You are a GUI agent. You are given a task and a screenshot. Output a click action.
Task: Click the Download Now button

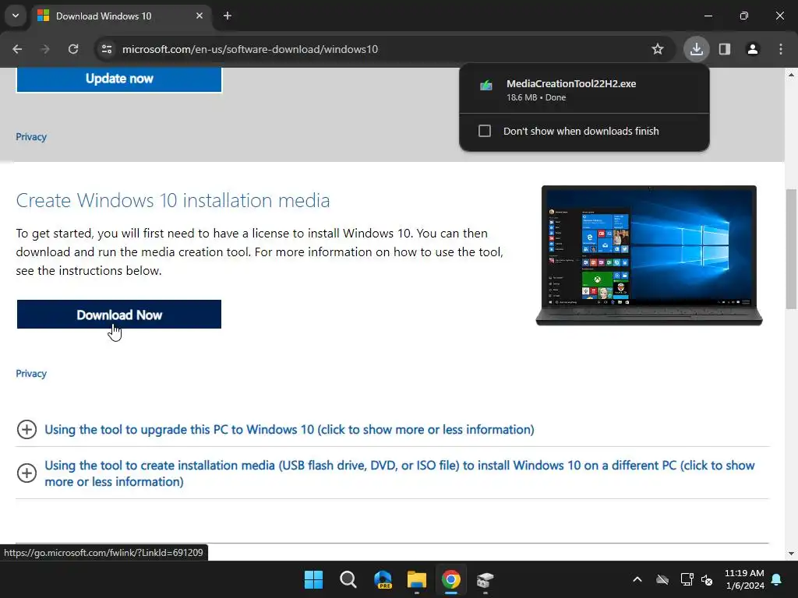pyautogui.click(x=119, y=315)
